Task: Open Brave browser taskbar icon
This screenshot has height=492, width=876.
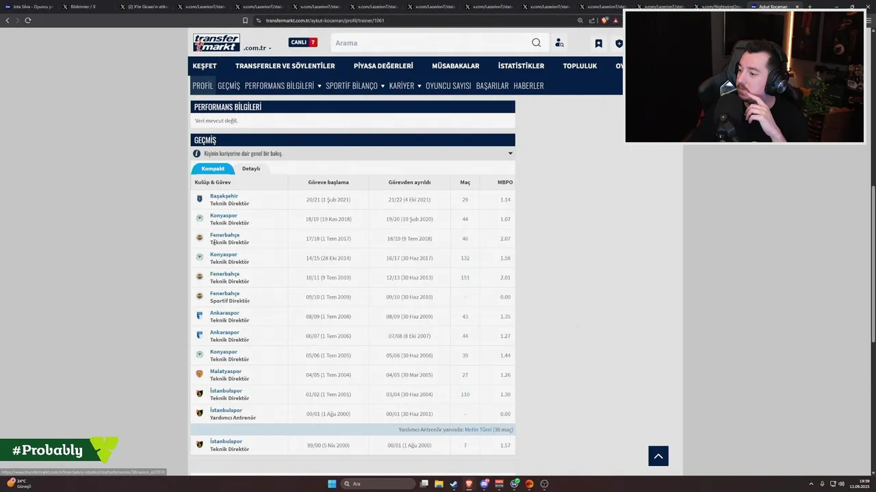Action: coord(469,484)
